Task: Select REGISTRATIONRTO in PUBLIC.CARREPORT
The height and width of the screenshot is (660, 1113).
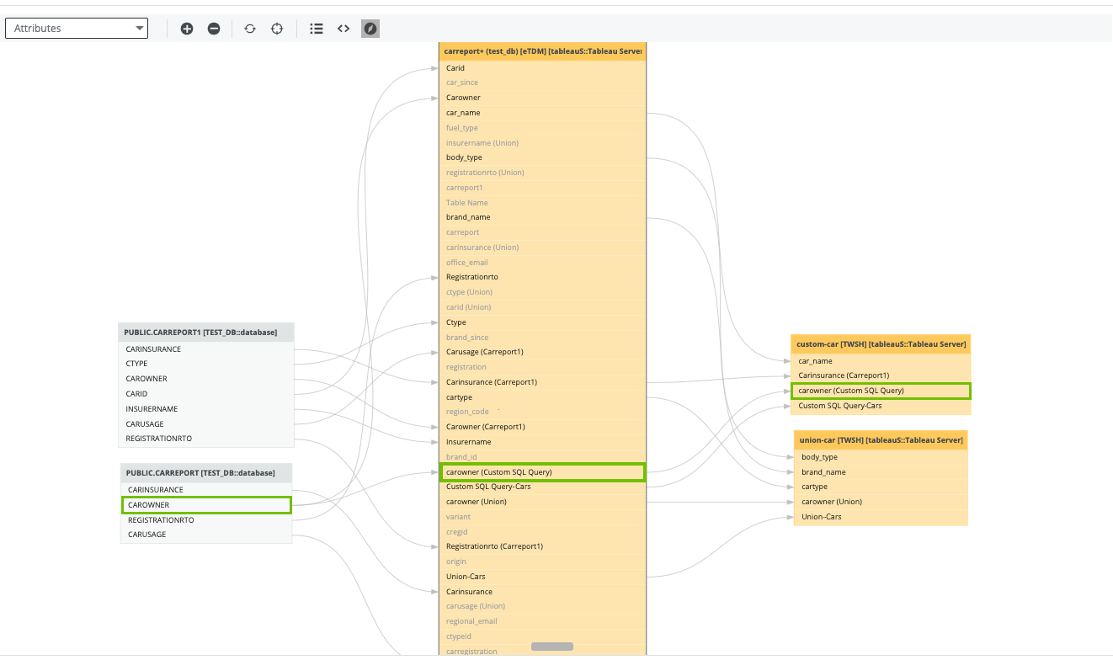Action: click(206, 520)
